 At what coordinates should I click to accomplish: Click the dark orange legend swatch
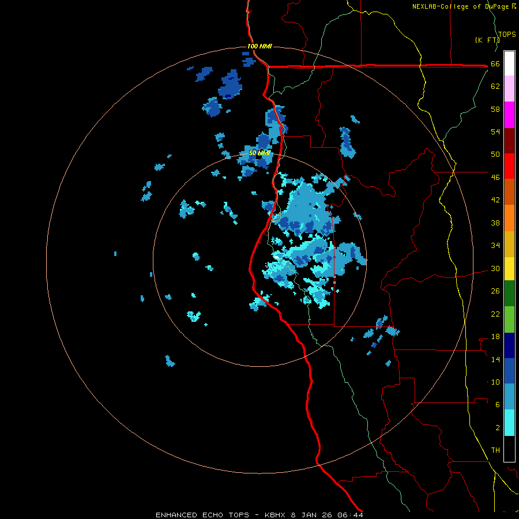(x=509, y=192)
